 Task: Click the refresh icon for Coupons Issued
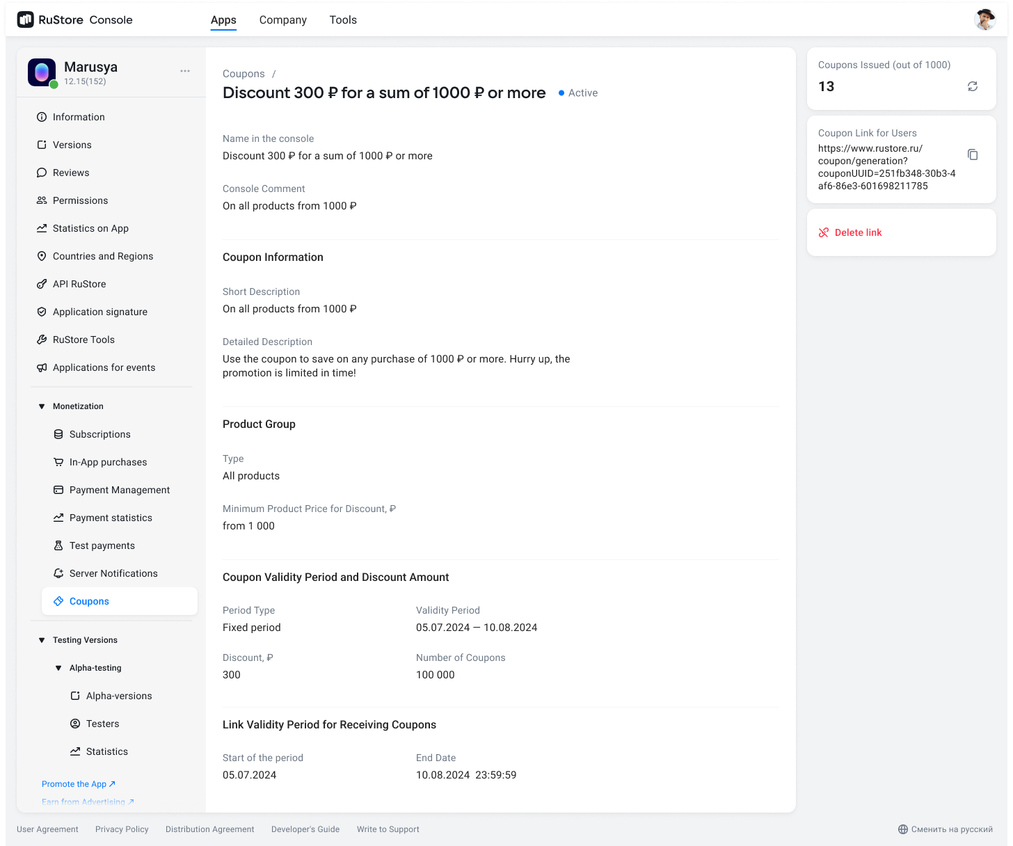pyautogui.click(x=973, y=86)
